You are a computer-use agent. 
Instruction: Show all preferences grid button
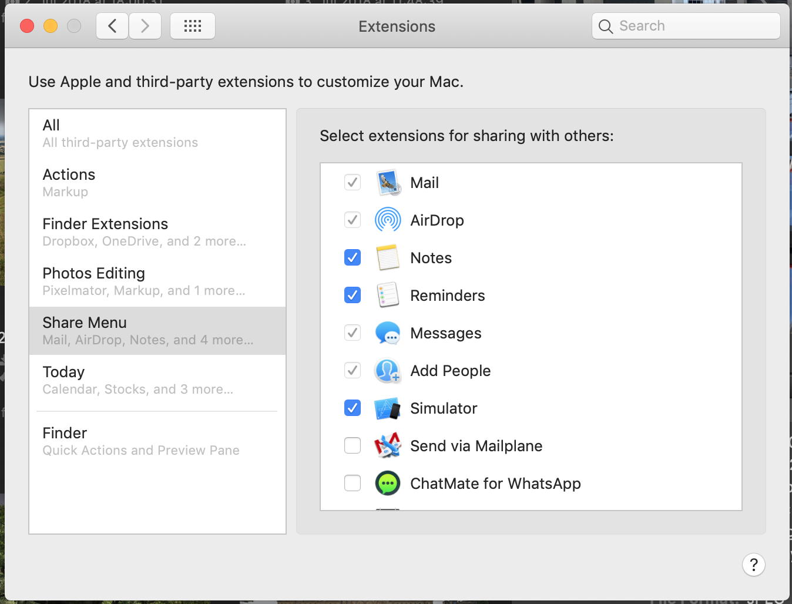(193, 26)
